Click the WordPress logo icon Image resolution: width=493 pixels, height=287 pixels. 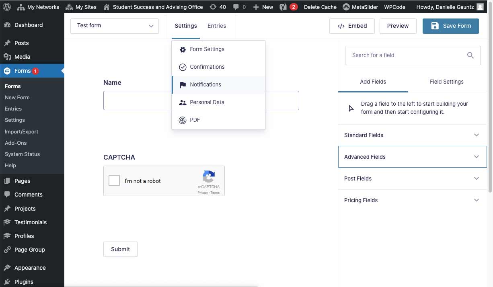(x=7, y=7)
